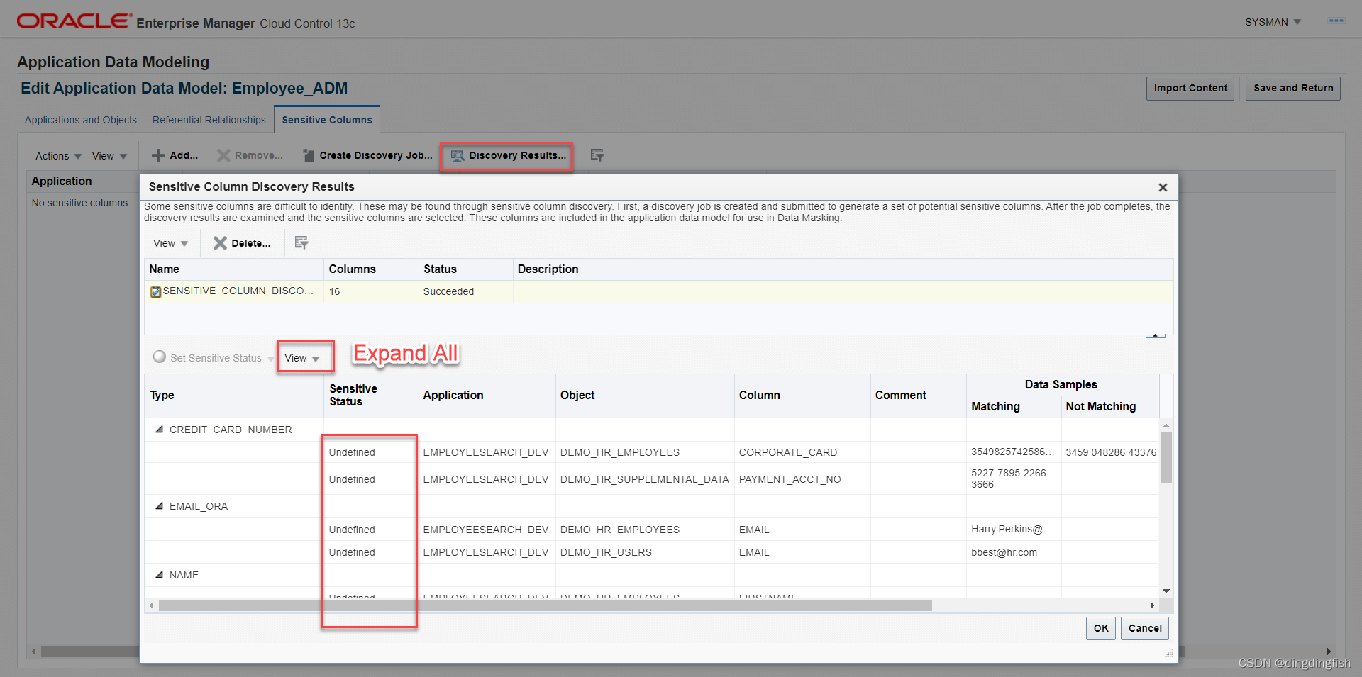Select the Sensitive Columns tab
The width and height of the screenshot is (1362, 677).
(x=327, y=120)
